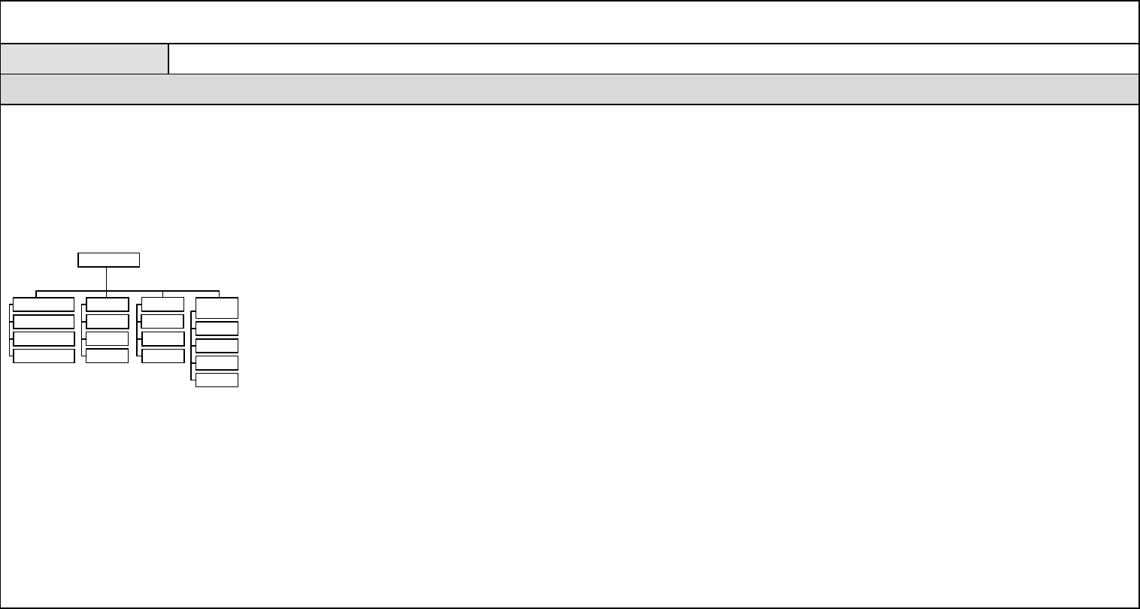Select second box in first chart column
1140x609 pixels.
(44, 322)
